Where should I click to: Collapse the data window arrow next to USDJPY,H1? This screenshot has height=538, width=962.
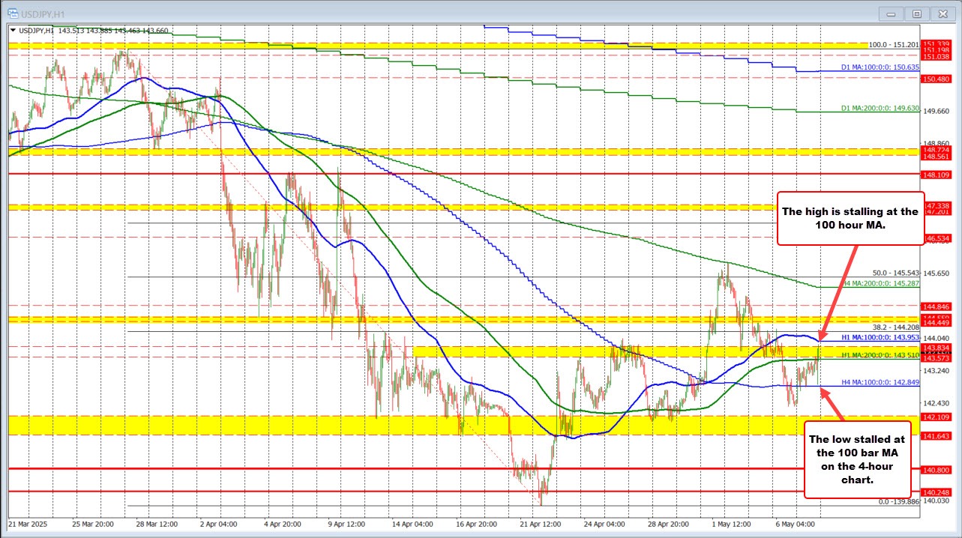(x=12, y=30)
